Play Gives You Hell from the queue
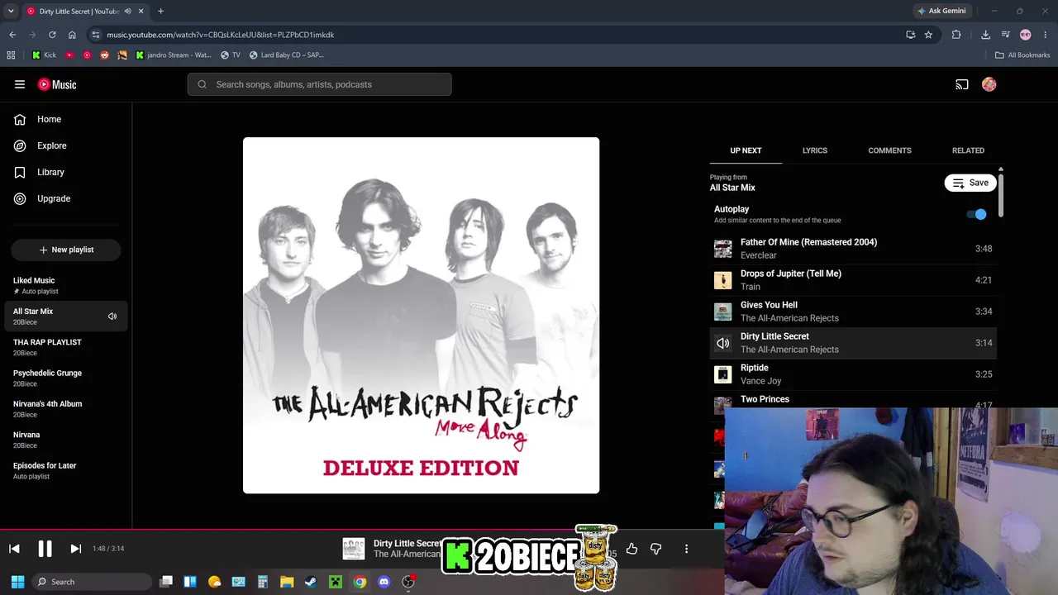The width and height of the screenshot is (1058, 595). [853, 312]
